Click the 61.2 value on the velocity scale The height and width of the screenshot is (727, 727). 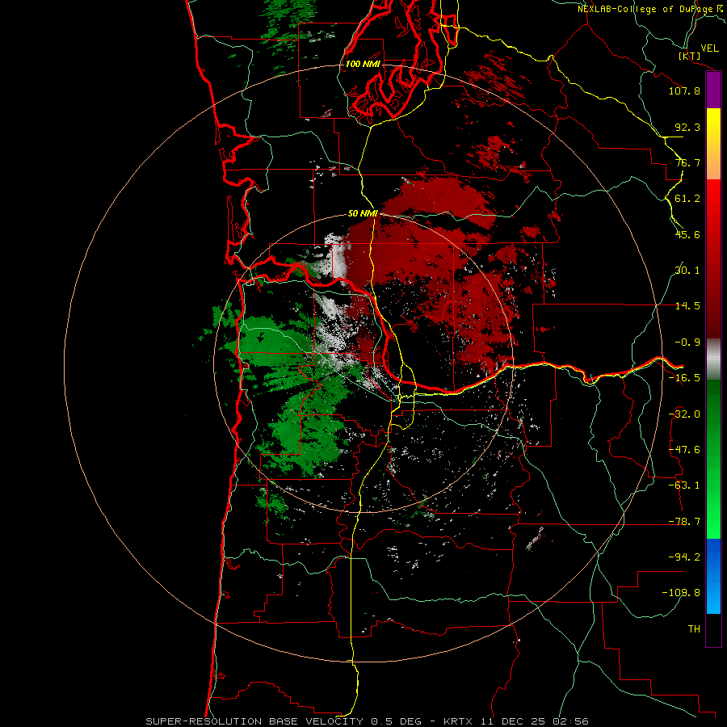click(x=687, y=199)
